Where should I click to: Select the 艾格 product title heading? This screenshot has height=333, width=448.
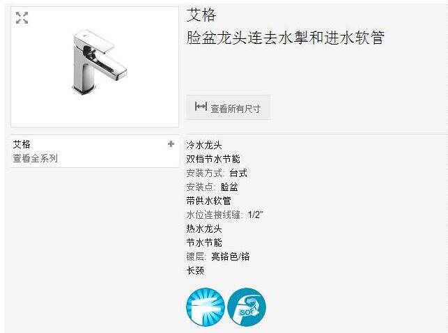(x=201, y=15)
